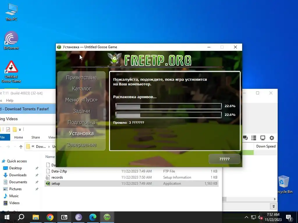Select Завершение installer step
Viewport: 298px width, 223px height.
(81, 145)
